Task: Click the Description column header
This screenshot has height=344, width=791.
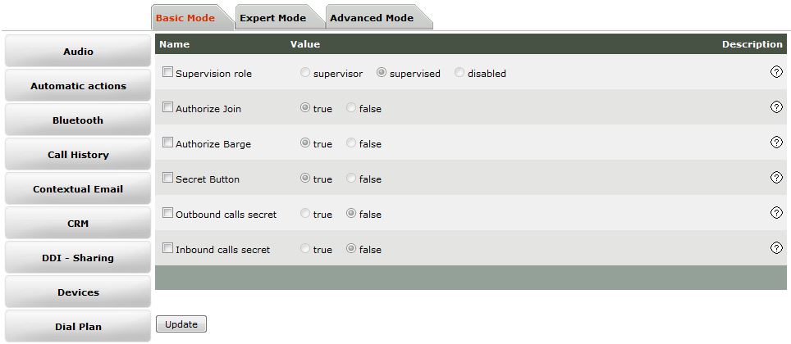Action: click(x=752, y=44)
